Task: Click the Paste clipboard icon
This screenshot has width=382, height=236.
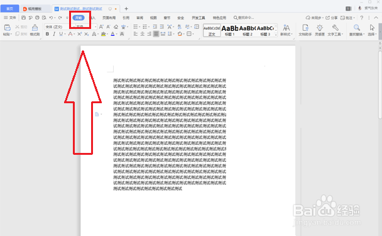Action: pos(8,28)
